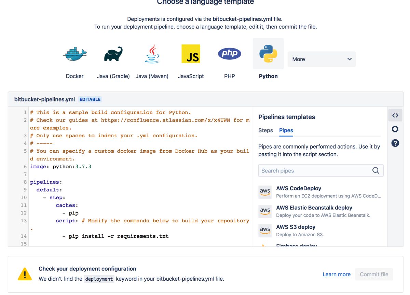Viewport: 410px width, 295px height.
Task: Click the Commit file button
Action: 374,274
